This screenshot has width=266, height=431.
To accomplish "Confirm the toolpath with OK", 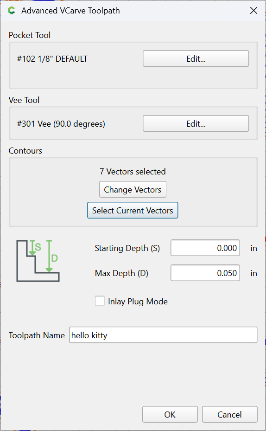I will (x=170, y=414).
